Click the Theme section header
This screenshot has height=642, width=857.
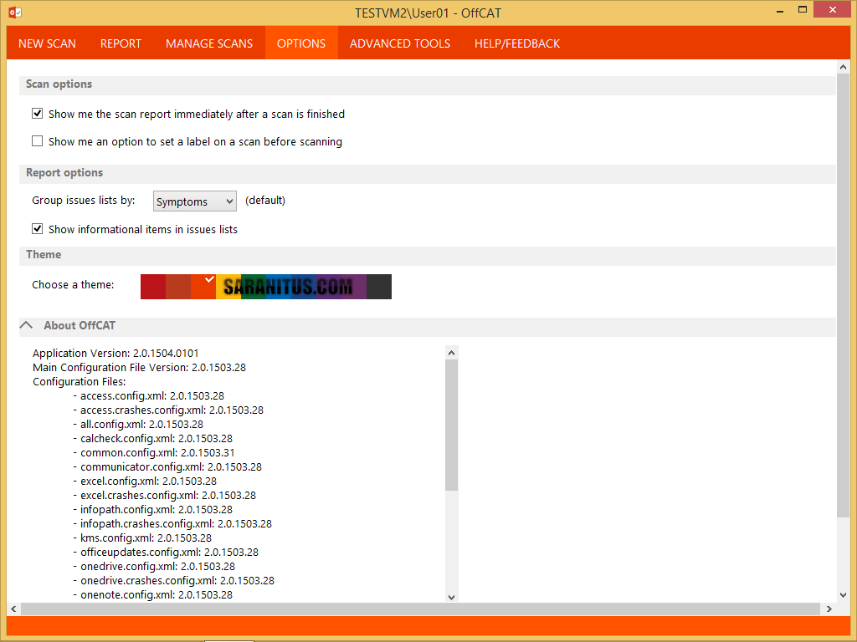point(428,256)
